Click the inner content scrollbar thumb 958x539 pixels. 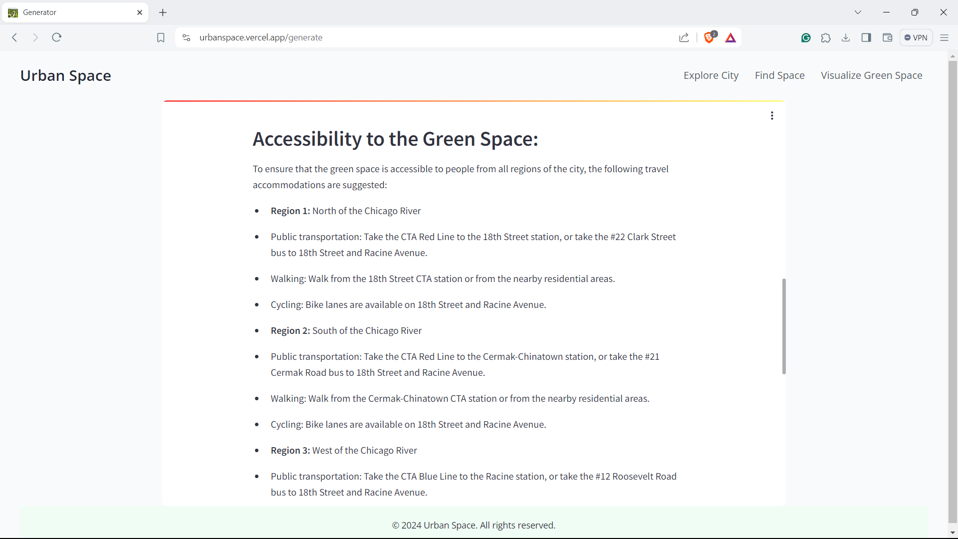pos(784,326)
